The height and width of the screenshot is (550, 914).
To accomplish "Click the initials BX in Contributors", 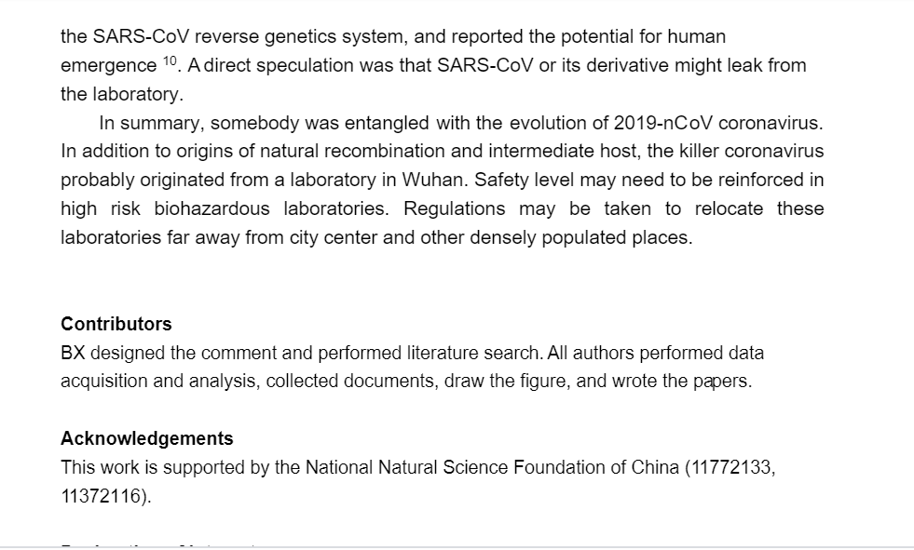I will [x=73, y=353].
